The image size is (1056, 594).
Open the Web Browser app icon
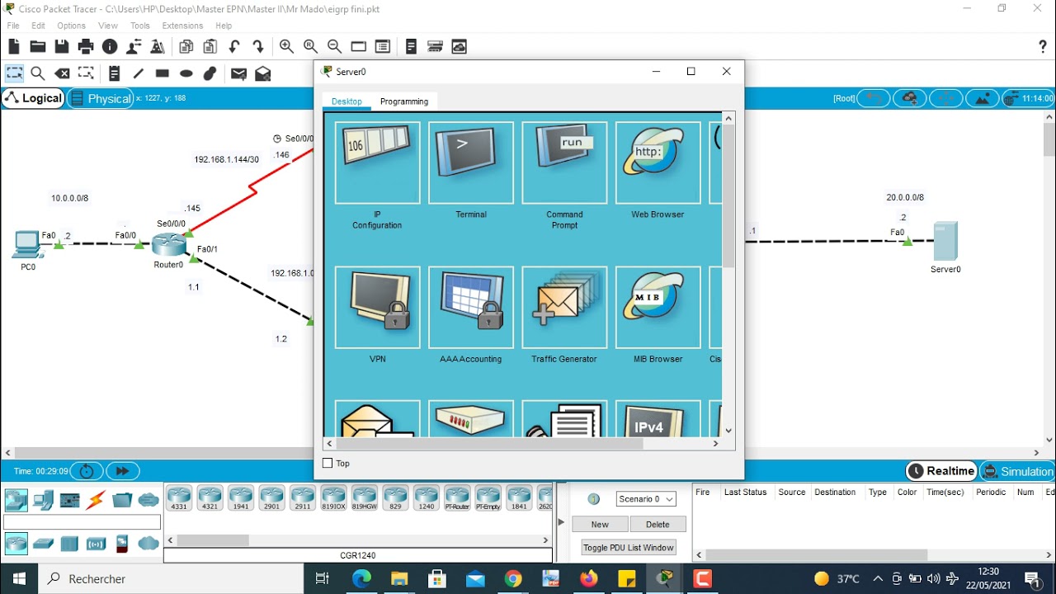pos(658,163)
